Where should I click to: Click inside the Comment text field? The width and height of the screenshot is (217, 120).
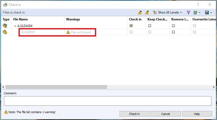point(107,101)
